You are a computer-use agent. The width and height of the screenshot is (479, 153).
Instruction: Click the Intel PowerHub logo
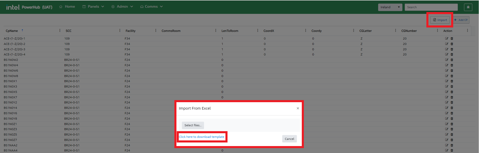click(29, 7)
